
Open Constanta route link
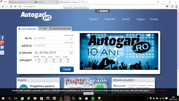tap(132, 85)
